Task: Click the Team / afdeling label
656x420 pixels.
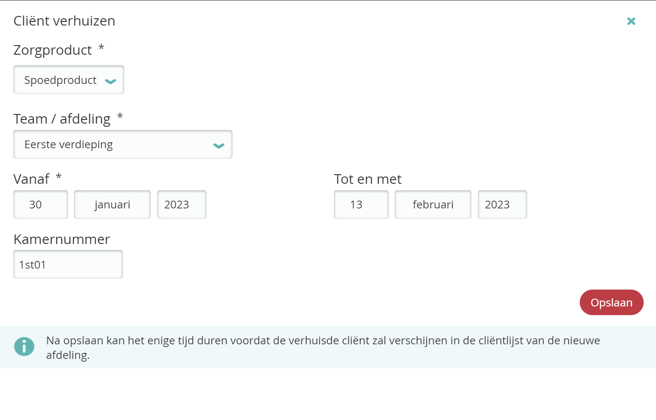Action: pos(62,119)
